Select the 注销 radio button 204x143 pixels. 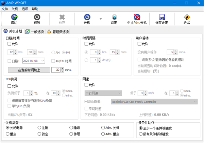coord(39,128)
